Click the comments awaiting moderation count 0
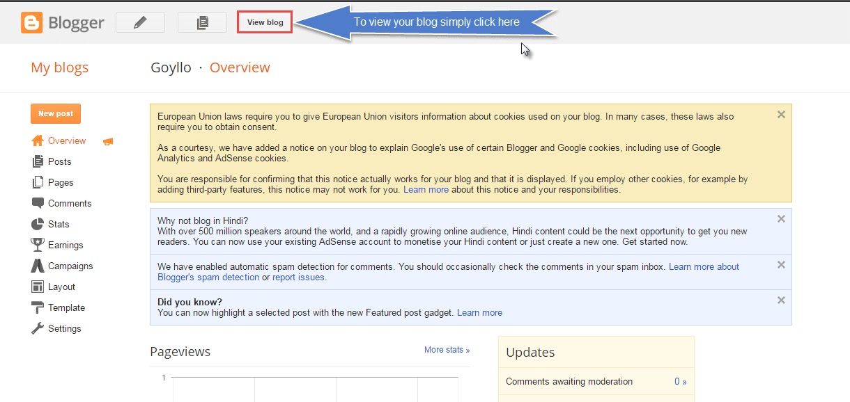The image size is (850, 402). (680, 381)
